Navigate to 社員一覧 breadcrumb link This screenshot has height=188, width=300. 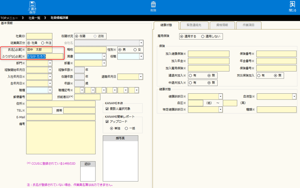pyautogui.click(x=34, y=18)
